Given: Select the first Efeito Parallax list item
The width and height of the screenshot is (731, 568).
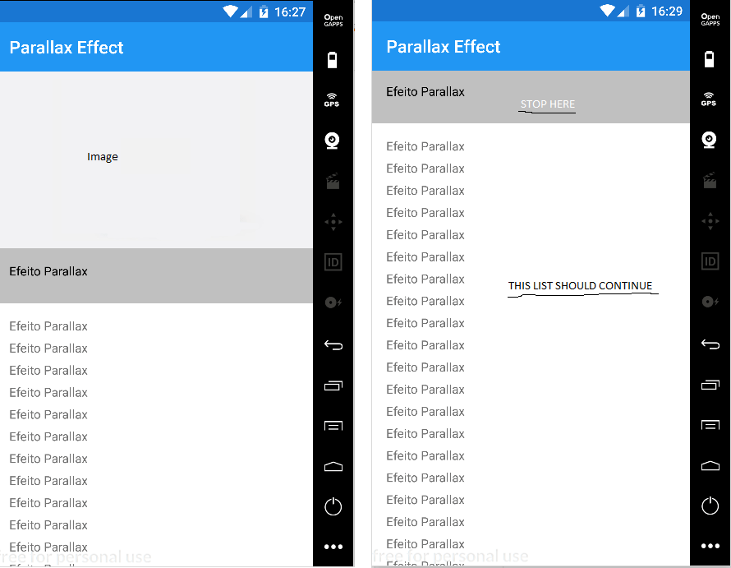Looking at the screenshot, I should (x=48, y=326).
